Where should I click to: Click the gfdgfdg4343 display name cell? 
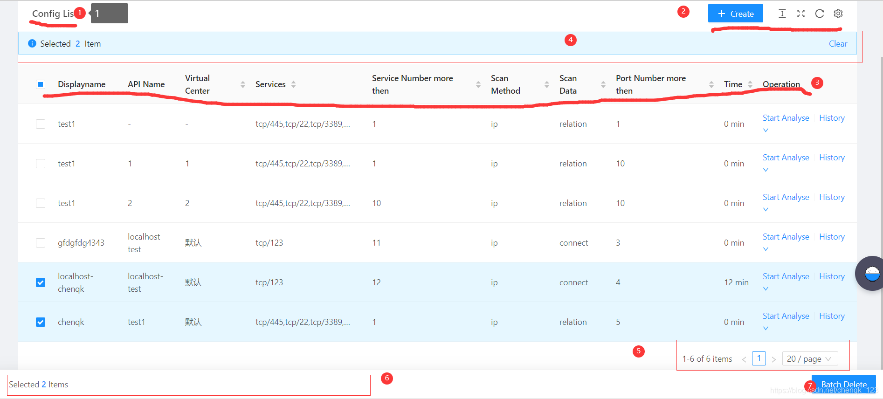(81, 243)
